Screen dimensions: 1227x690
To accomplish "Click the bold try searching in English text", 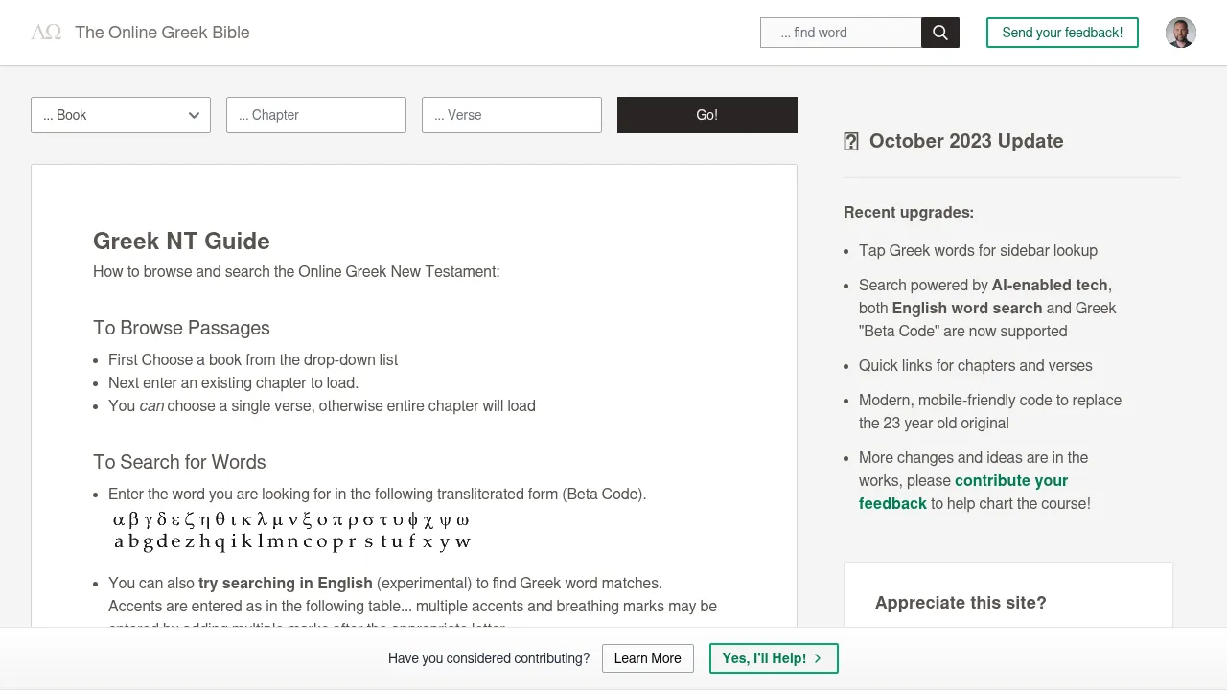I will [285, 583].
